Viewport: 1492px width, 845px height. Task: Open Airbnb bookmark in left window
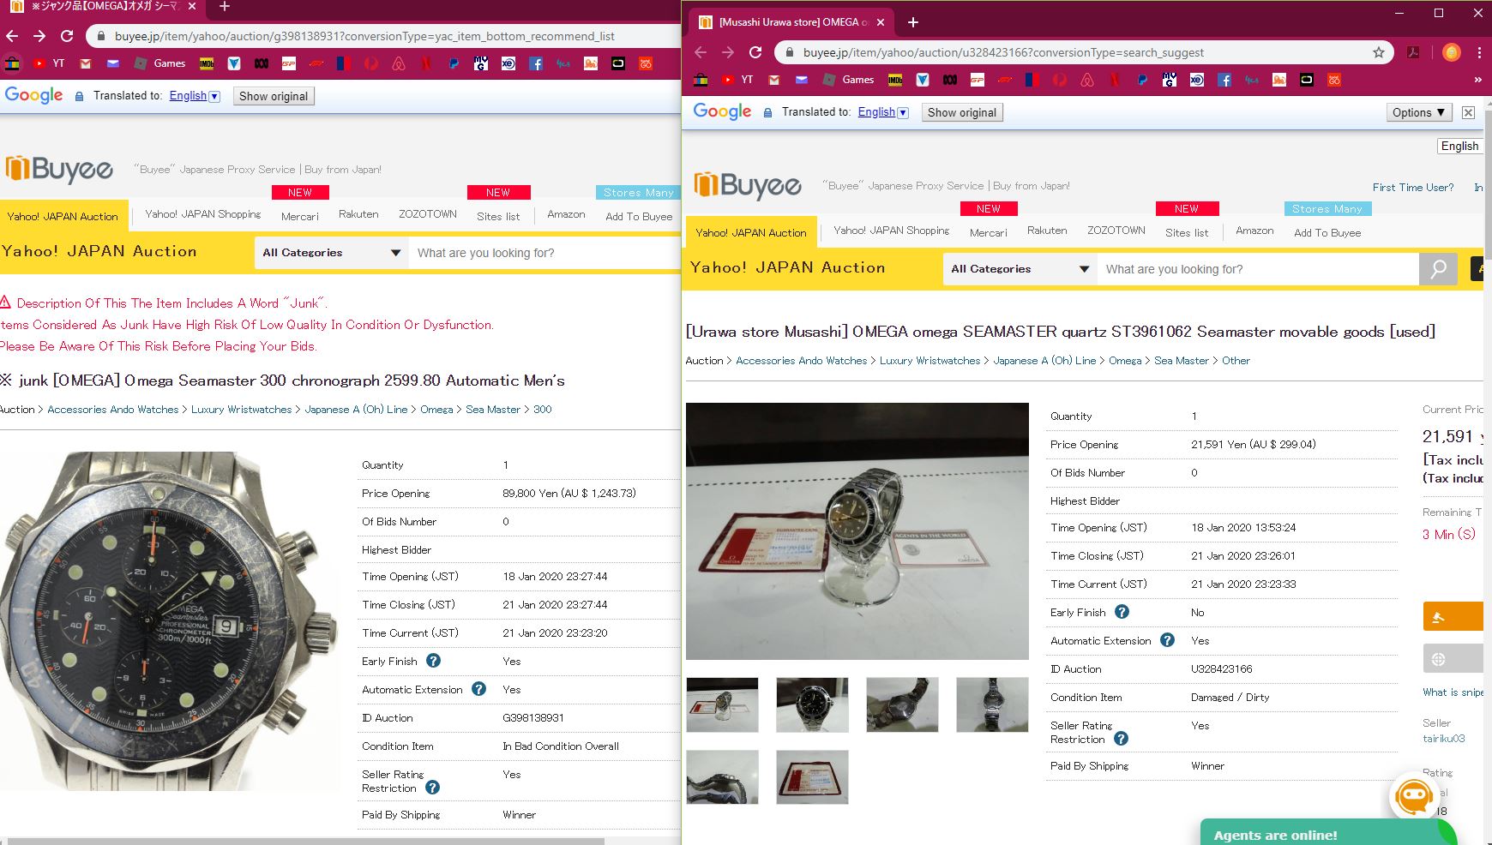click(399, 63)
